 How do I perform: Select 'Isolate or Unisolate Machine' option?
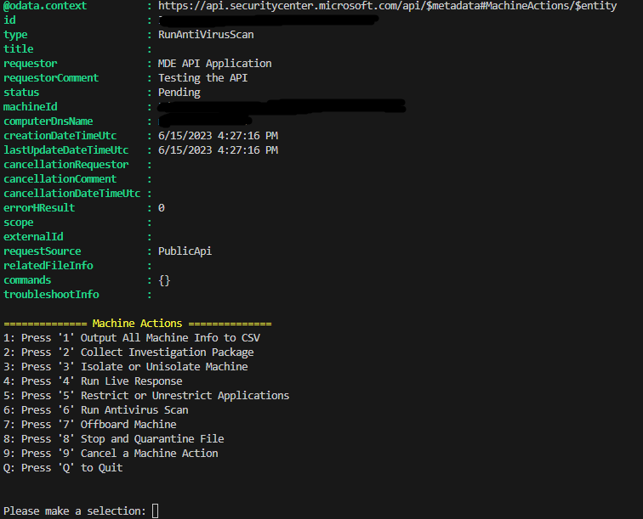(x=126, y=367)
